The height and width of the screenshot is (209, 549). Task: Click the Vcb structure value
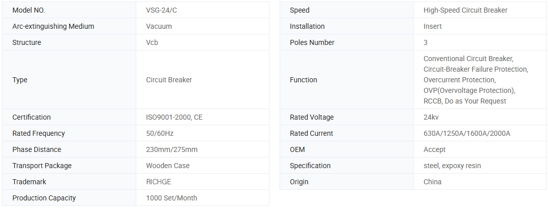[152, 42]
